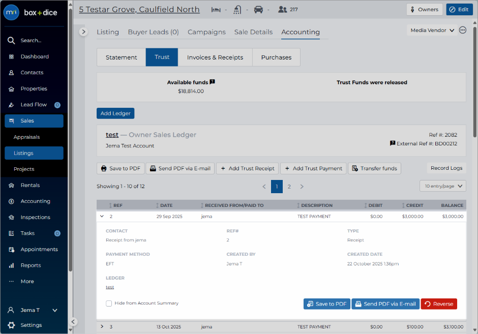Click the Edit button in header
Screen dimensions: 478x334
coord(459,10)
